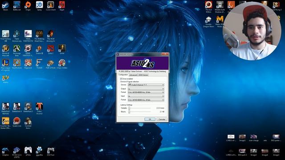The image size is (285, 160).
Task: Open the Format dropdown below Input
Action: pos(146,100)
